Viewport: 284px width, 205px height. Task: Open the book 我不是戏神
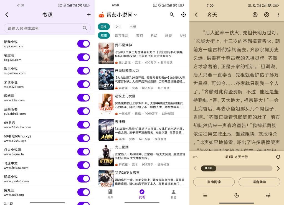click(142, 53)
